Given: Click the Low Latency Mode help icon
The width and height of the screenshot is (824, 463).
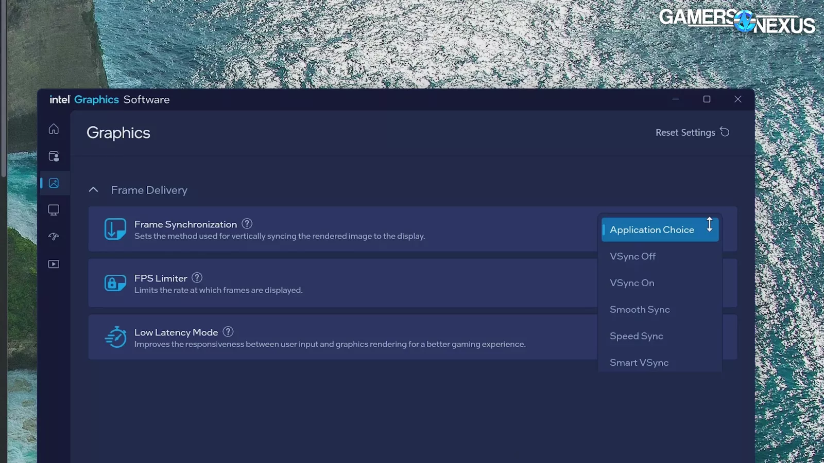Looking at the screenshot, I should pyautogui.click(x=228, y=332).
